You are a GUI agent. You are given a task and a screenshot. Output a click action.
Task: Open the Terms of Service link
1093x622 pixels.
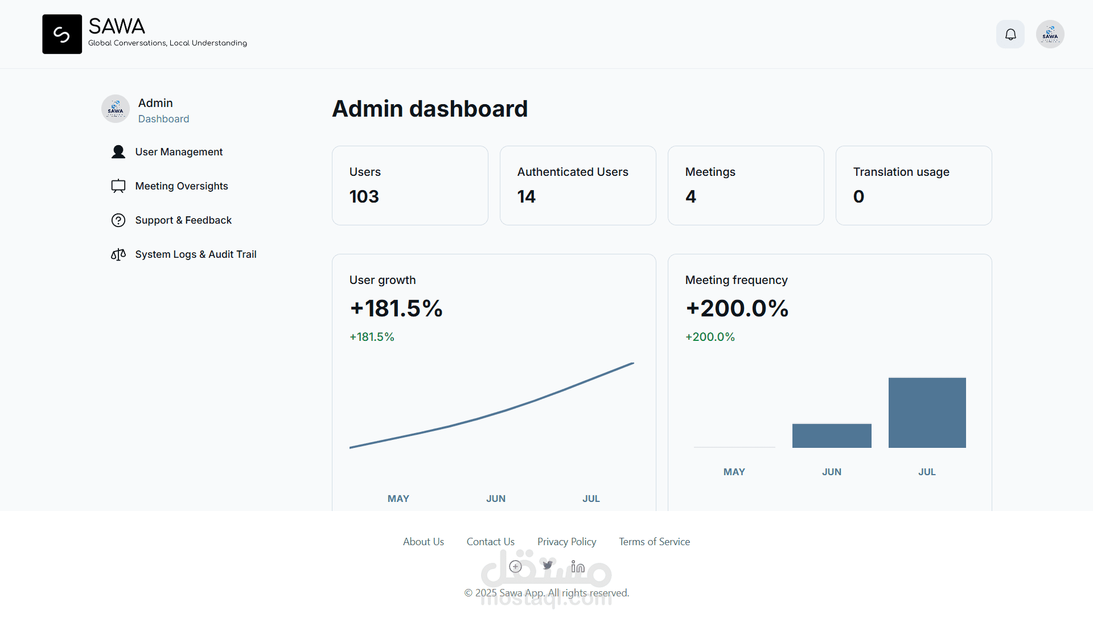[x=654, y=542]
